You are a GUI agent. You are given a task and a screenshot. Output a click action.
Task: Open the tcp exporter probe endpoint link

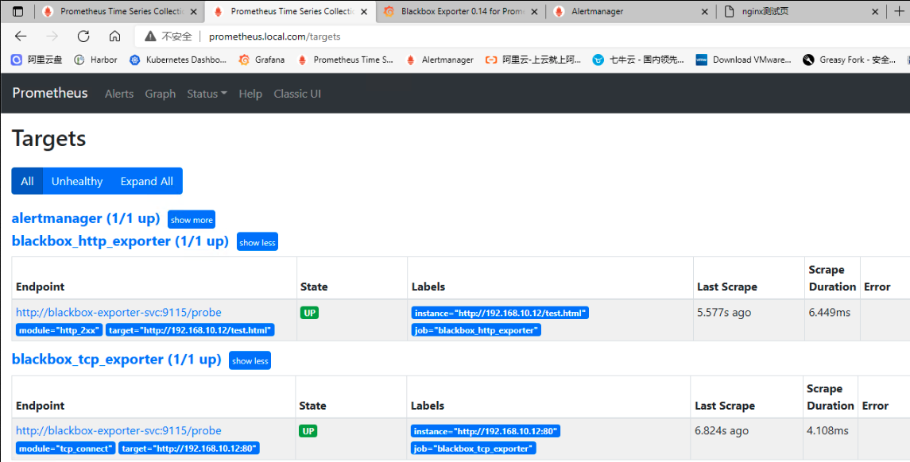pos(118,431)
